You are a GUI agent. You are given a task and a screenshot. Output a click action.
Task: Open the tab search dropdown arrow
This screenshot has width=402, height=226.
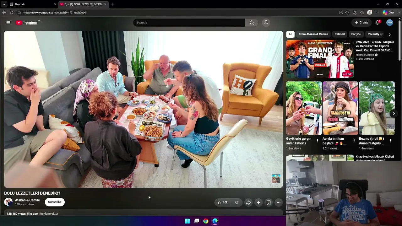coord(4,4)
